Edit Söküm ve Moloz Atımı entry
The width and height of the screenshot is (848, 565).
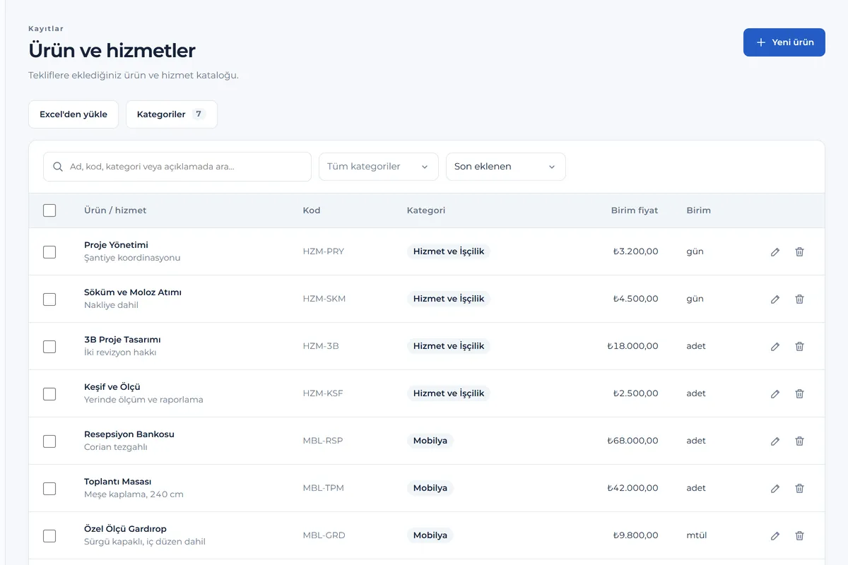point(775,299)
